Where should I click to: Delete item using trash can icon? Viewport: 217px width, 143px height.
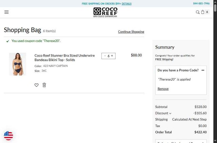pos(44,85)
